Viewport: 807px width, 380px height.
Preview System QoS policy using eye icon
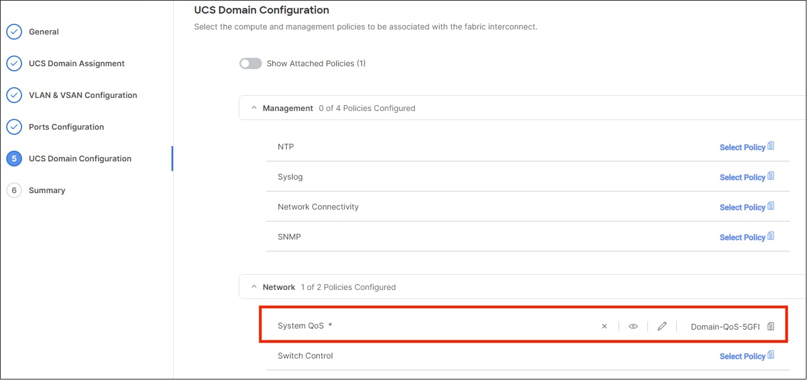[633, 326]
